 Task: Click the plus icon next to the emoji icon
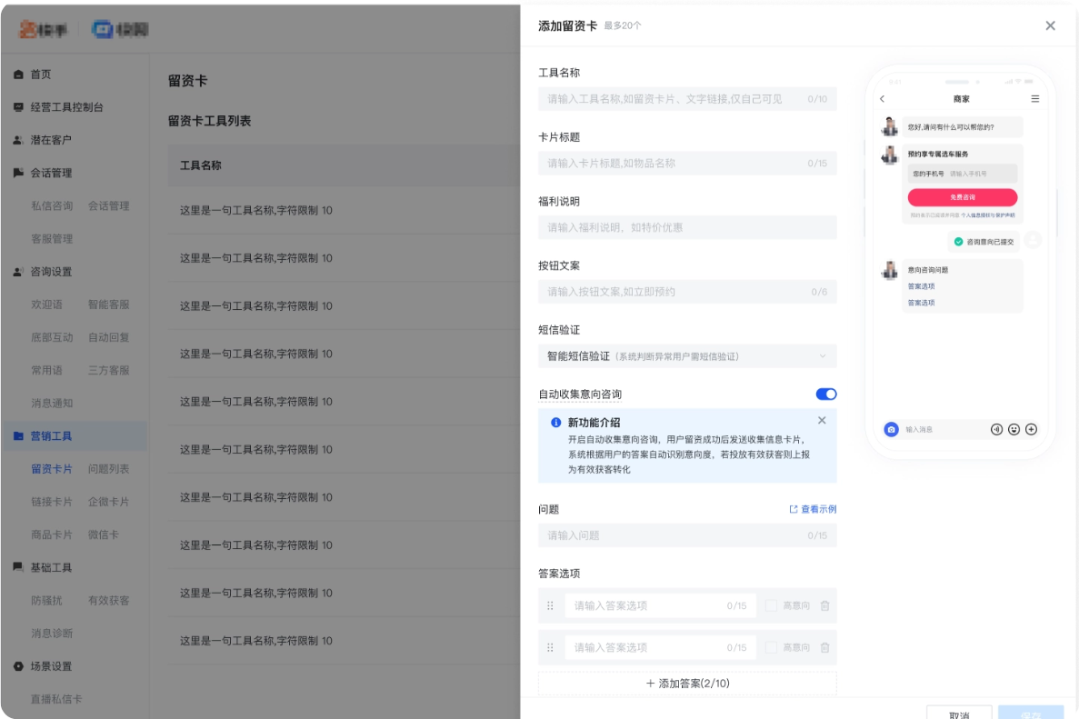(x=1031, y=429)
